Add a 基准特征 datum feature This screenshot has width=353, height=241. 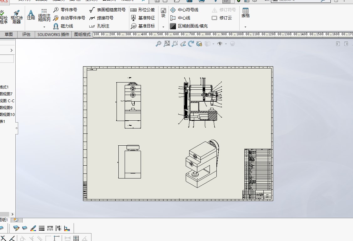click(143, 18)
